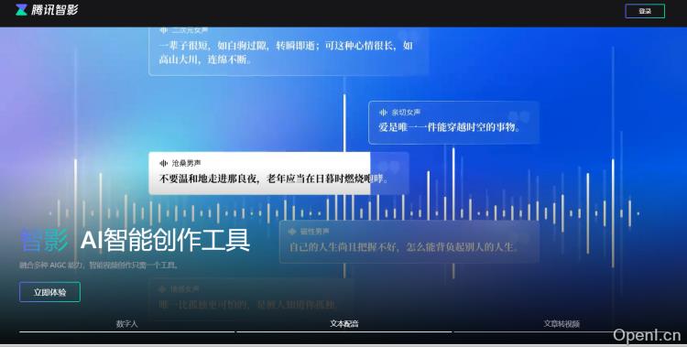Viewport: 687px width, 347px height.
Task: Click the sound wave icon beside 亲切女声
Action: pos(383,113)
